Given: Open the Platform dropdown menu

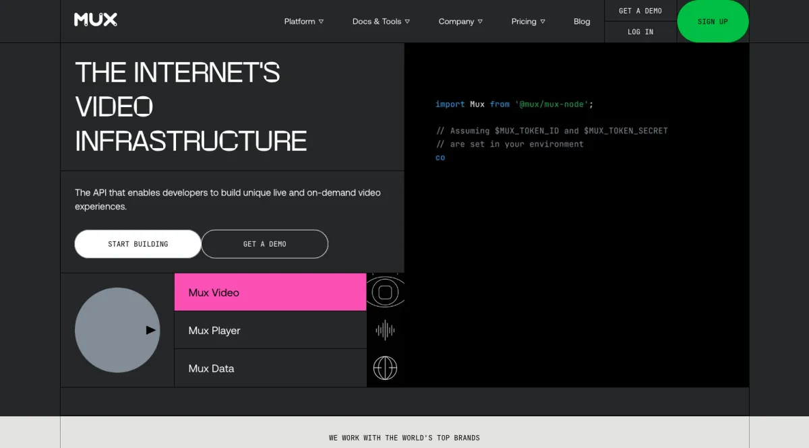Looking at the screenshot, I should pos(304,22).
